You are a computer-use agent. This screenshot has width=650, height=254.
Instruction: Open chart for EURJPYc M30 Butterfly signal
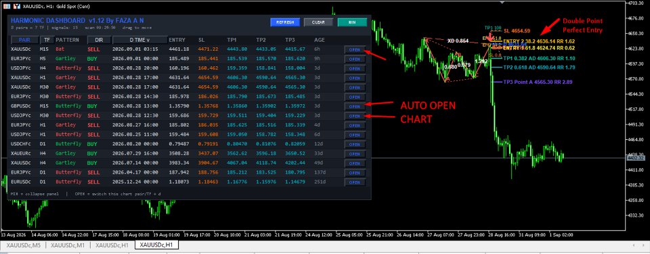coord(355,97)
